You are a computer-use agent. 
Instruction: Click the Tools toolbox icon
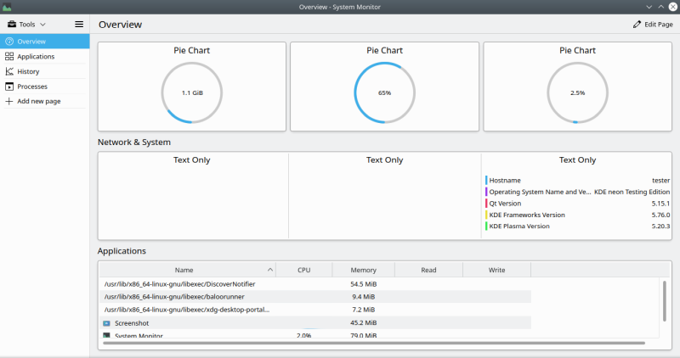point(11,25)
